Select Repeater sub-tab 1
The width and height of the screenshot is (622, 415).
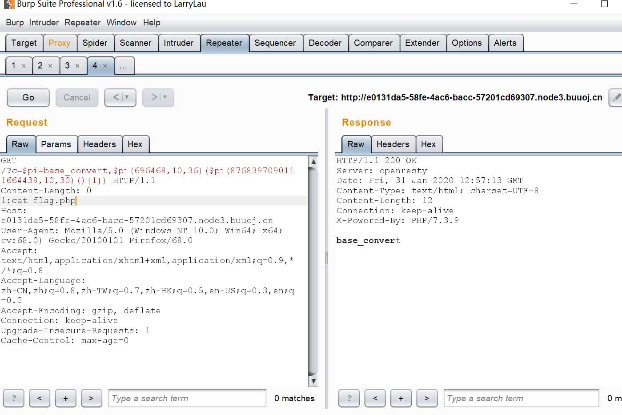(14, 66)
